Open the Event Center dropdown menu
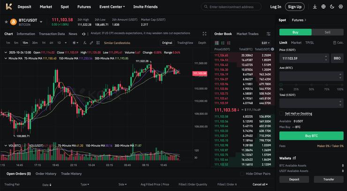 (x=112, y=7)
